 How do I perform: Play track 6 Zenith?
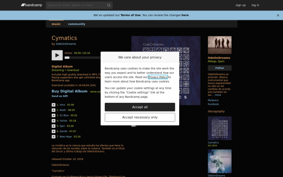[x=53, y=131]
